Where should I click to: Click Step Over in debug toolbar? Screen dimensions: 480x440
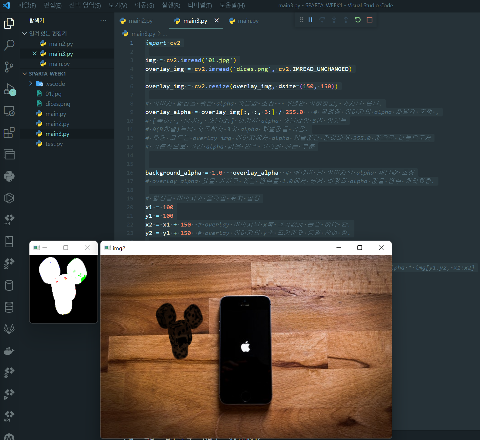point(322,20)
